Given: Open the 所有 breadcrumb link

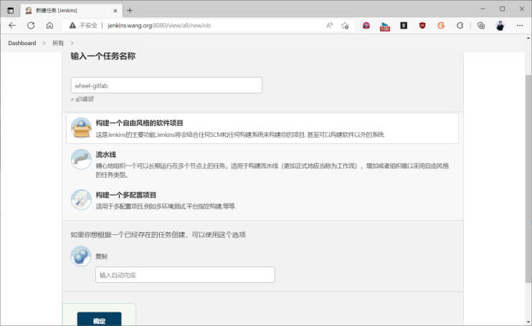Looking at the screenshot, I should coord(58,43).
